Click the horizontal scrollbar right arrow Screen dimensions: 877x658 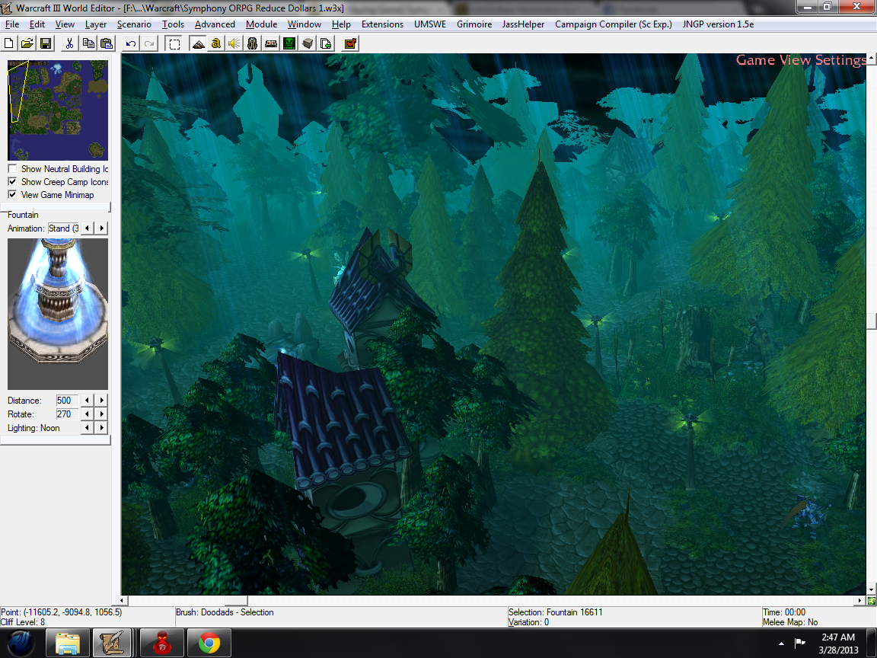860,600
